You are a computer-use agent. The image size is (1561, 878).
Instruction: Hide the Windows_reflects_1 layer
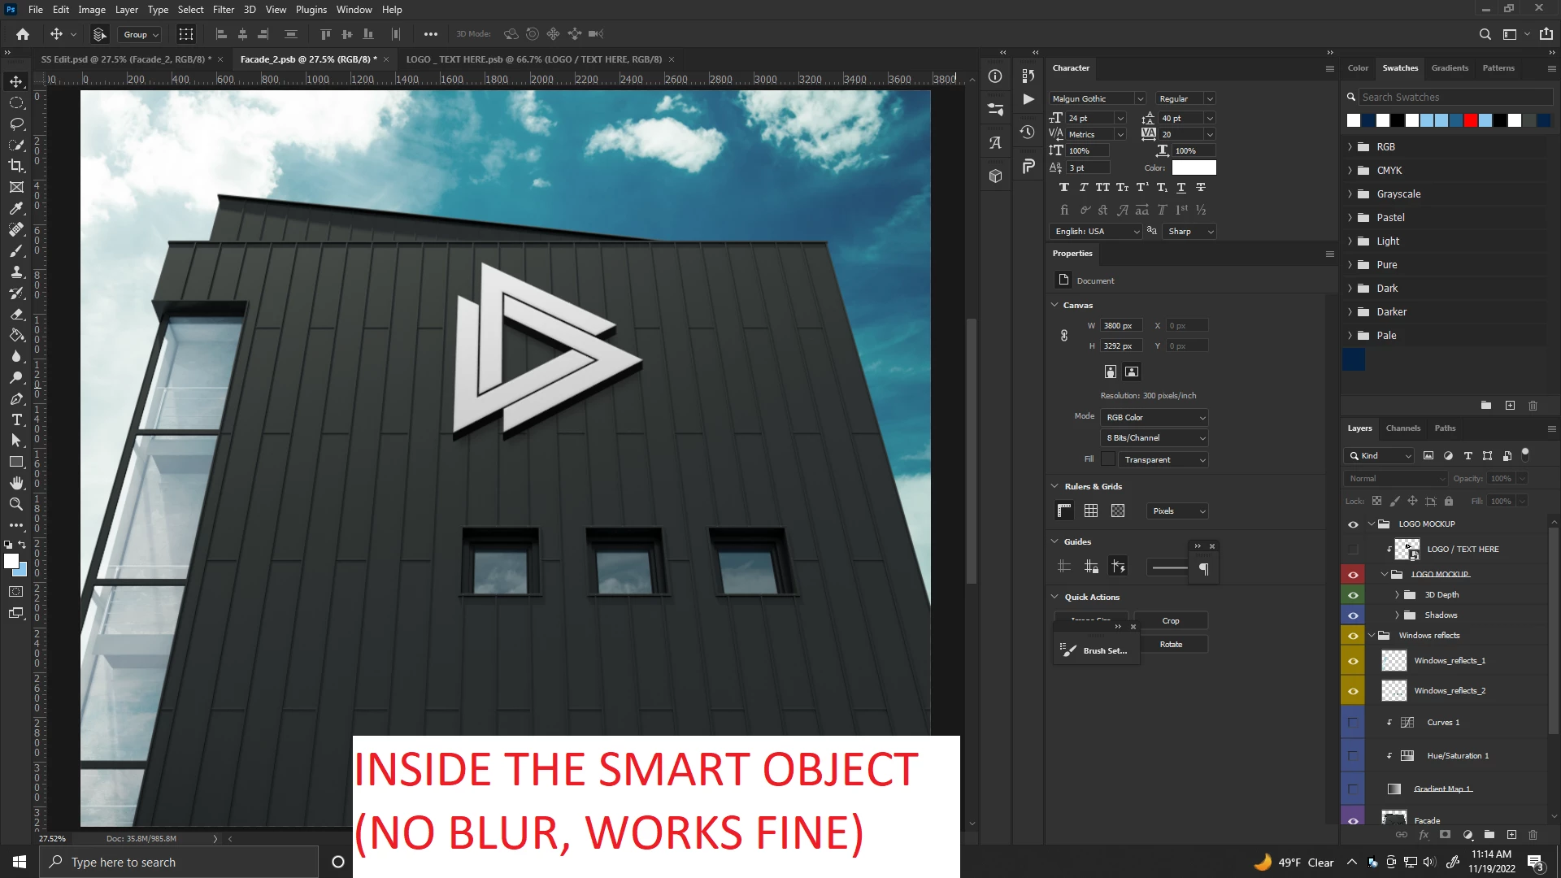1353,661
